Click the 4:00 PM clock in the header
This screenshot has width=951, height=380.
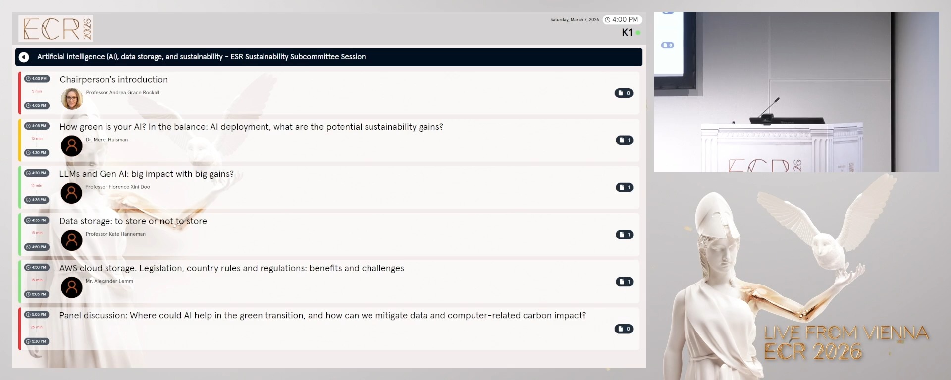coord(622,20)
